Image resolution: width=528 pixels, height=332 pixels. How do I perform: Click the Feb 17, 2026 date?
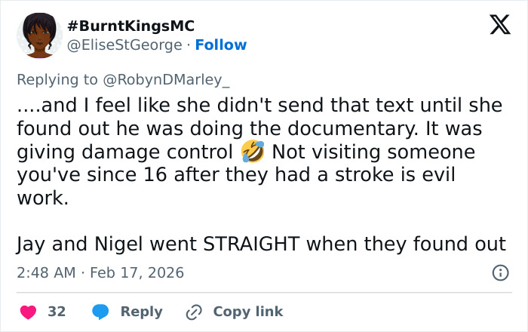click(138, 272)
